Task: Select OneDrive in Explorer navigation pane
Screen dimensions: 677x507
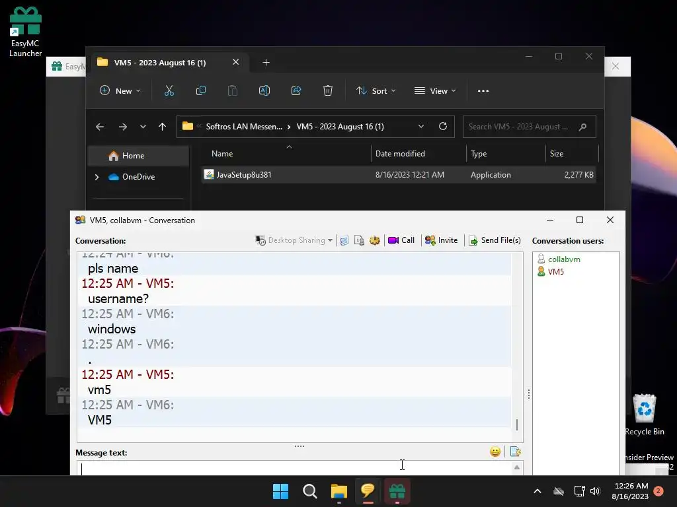Action: click(x=139, y=177)
